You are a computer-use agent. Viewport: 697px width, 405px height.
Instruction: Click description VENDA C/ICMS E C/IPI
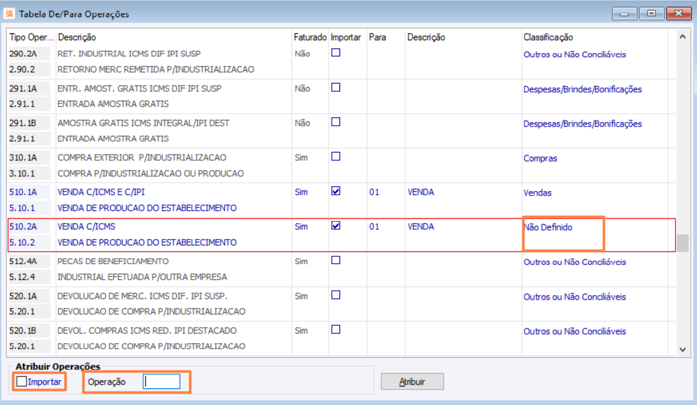(101, 192)
